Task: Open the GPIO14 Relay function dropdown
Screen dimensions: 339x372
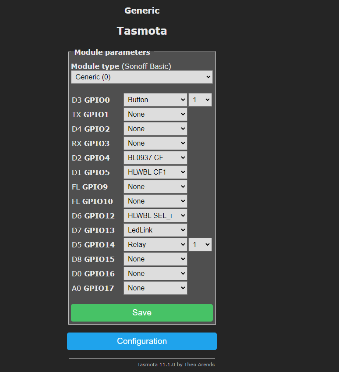Action: click(x=155, y=245)
